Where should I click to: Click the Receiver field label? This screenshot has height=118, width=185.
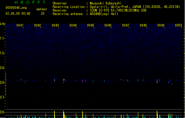[x=60, y=10]
